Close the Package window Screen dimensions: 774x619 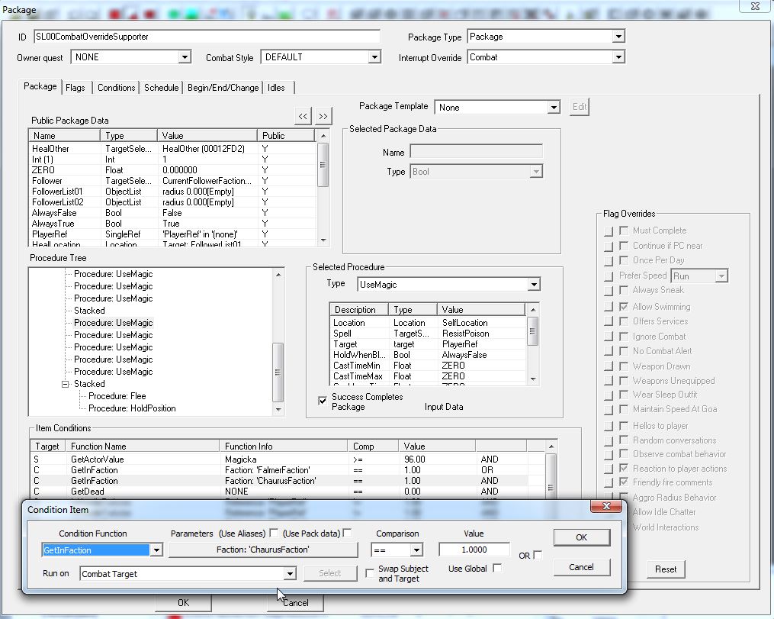click(x=753, y=7)
